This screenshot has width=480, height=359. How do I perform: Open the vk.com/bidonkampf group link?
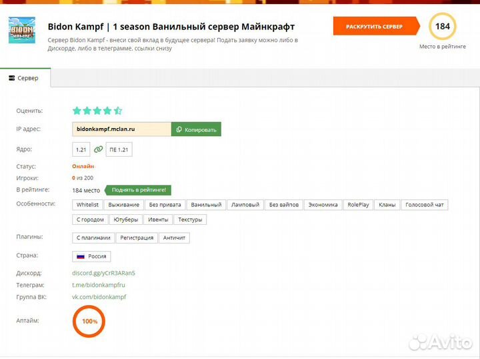click(x=99, y=297)
